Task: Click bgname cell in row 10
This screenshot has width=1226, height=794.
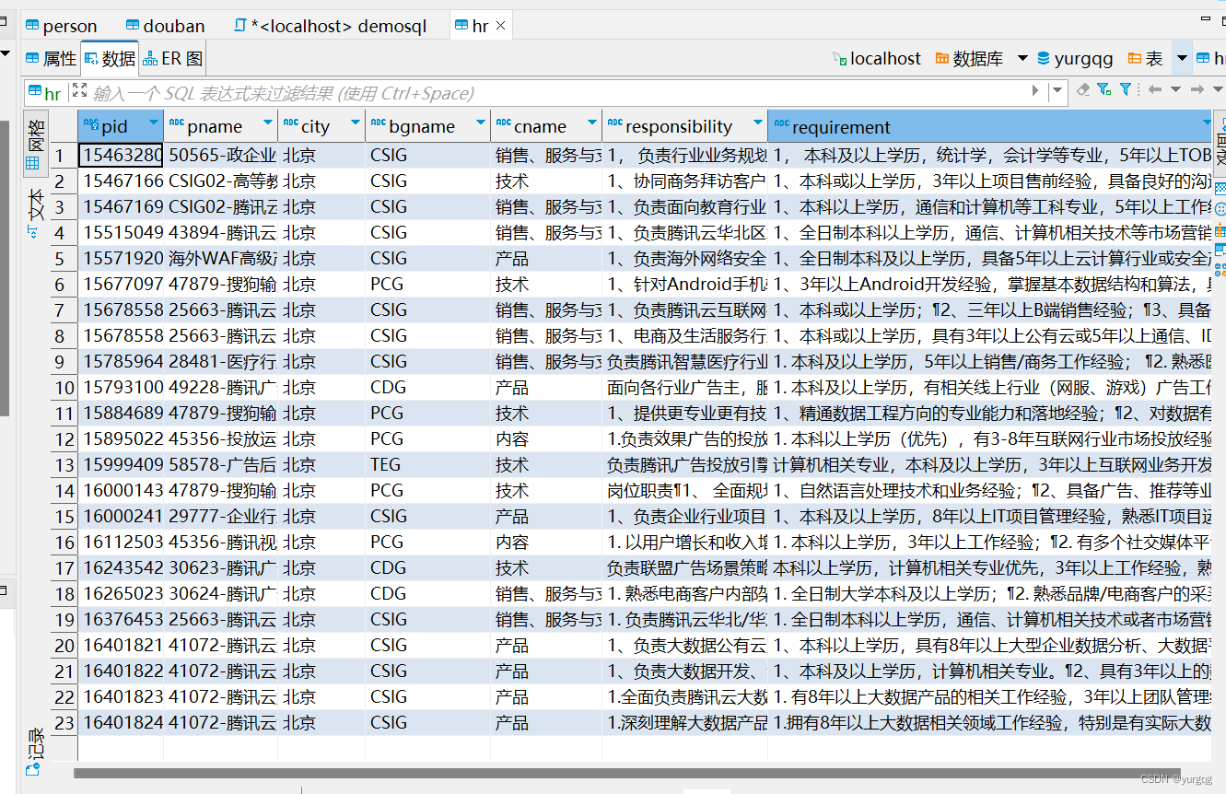Action: click(x=428, y=387)
